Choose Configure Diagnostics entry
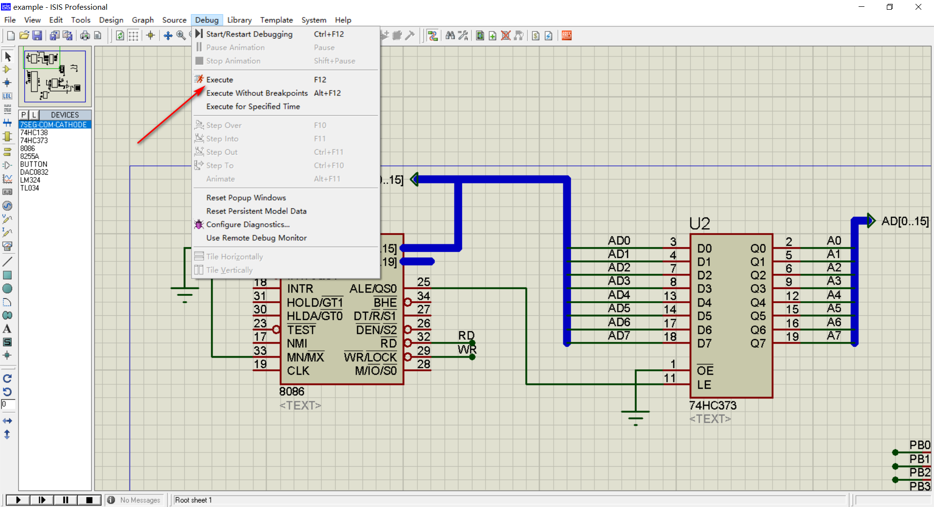This screenshot has width=934, height=507. [x=286, y=224]
